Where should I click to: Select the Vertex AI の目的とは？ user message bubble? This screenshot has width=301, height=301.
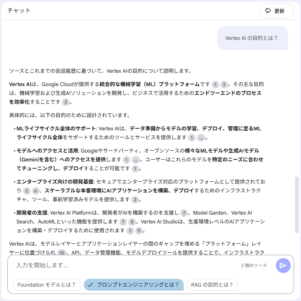click(x=253, y=38)
